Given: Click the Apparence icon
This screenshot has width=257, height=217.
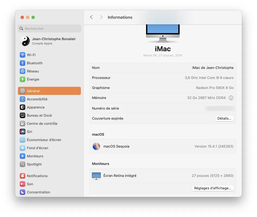Looking at the screenshot, I should pyautogui.click(x=23, y=107).
